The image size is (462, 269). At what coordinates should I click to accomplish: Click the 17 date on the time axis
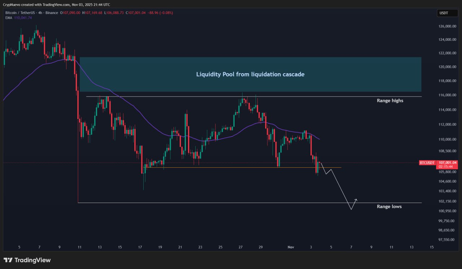(x=140, y=247)
